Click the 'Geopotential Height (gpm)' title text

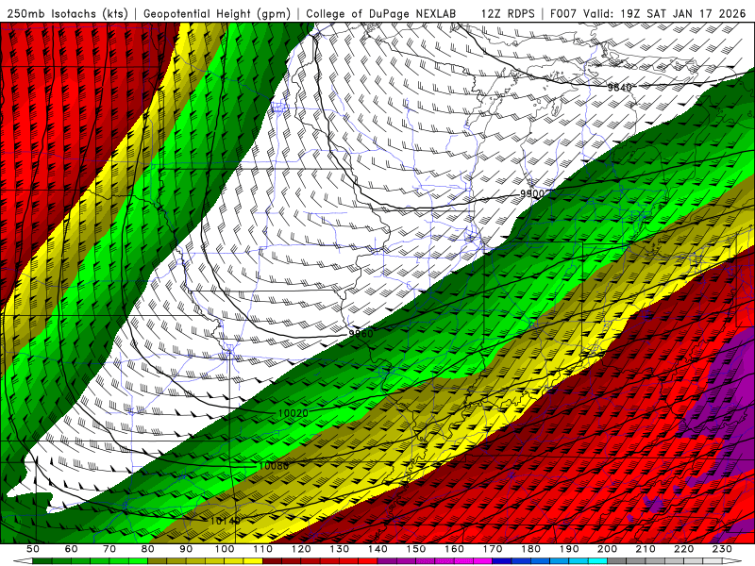(x=217, y=13)
